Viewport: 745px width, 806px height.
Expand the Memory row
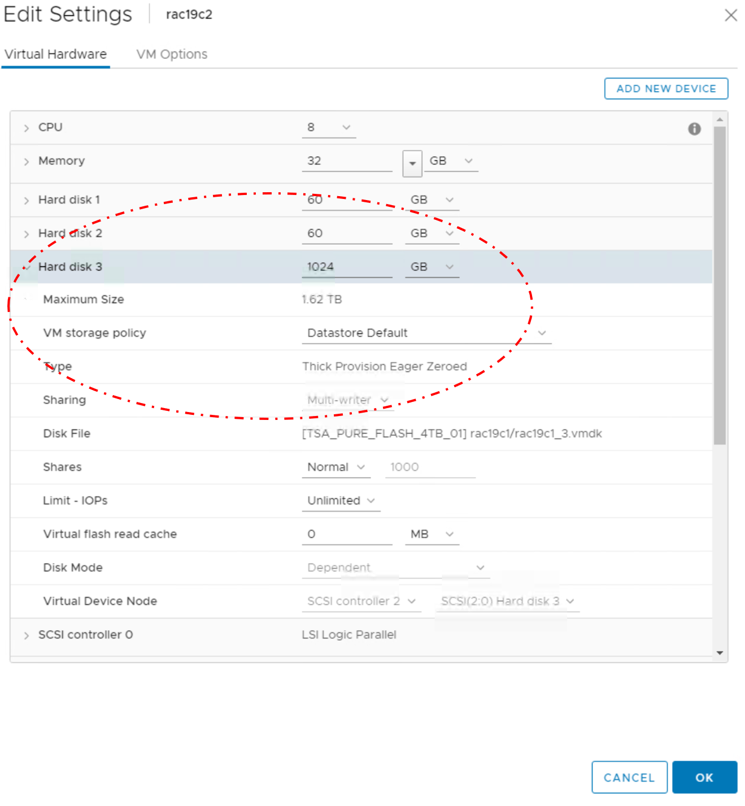point(26,162)
